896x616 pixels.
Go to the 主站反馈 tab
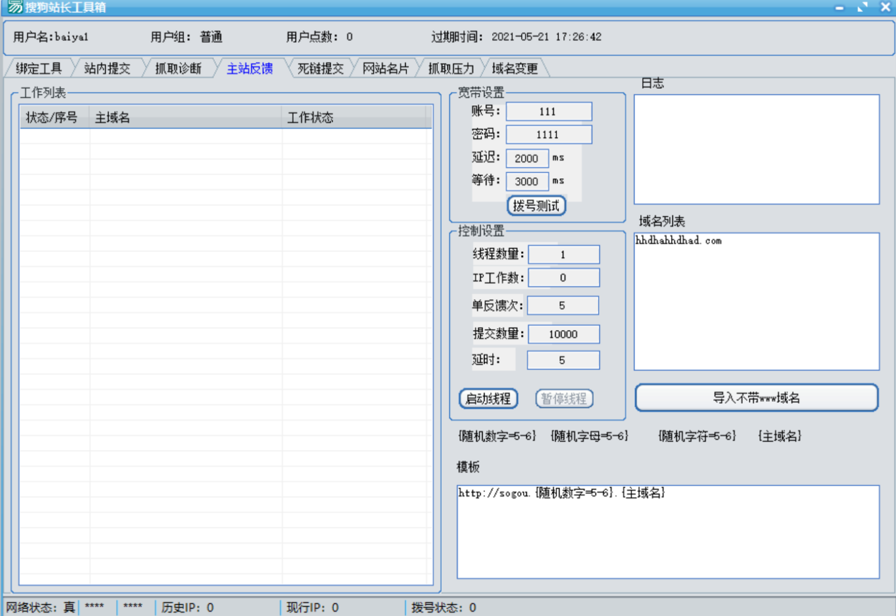click(250, 69)
